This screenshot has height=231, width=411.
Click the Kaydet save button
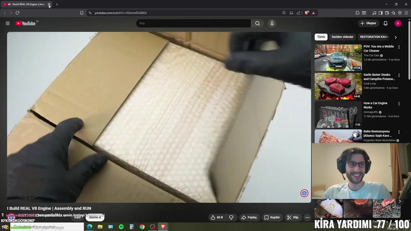coord(272,218)
